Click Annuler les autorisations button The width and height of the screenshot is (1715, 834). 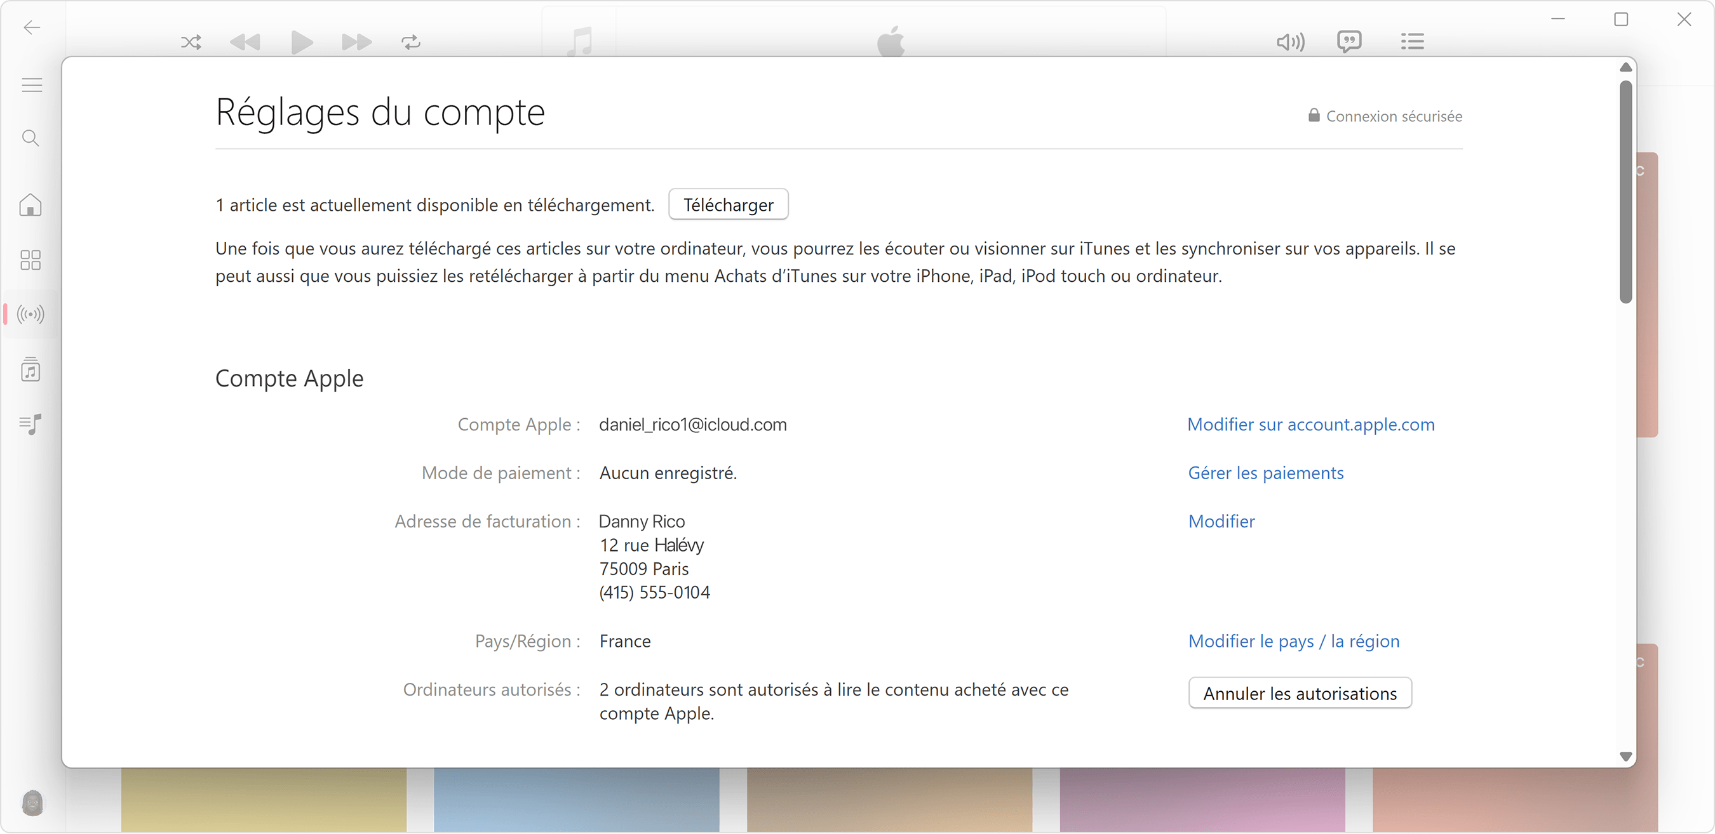tap(1300, 694)
